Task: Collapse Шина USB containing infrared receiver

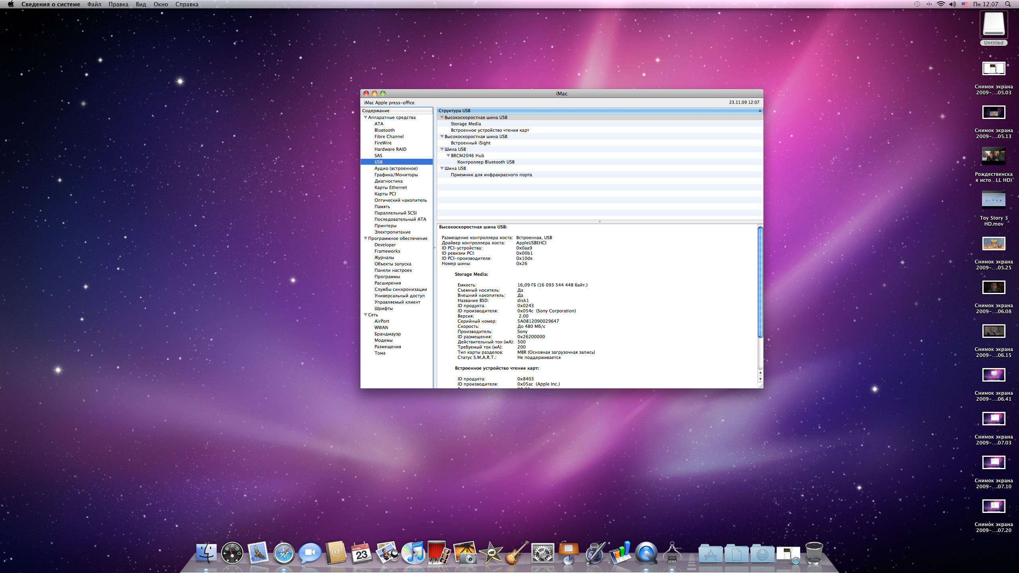Action: pos(441,168)
